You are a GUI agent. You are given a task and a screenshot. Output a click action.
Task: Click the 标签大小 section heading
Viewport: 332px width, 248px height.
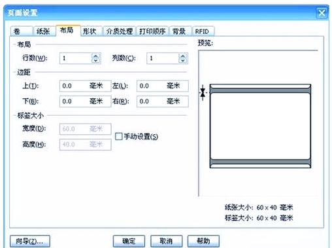click(31, 115)
